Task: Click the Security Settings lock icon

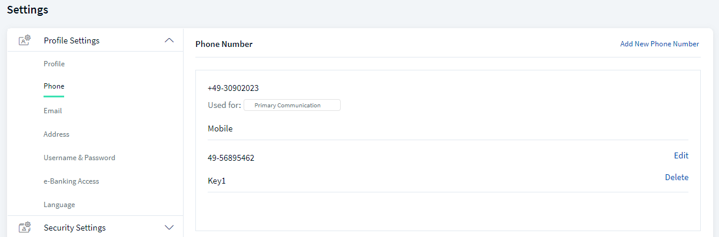Action: click(25, 228)
